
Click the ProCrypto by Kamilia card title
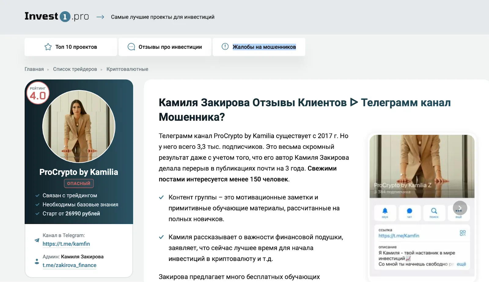(79, 172)
